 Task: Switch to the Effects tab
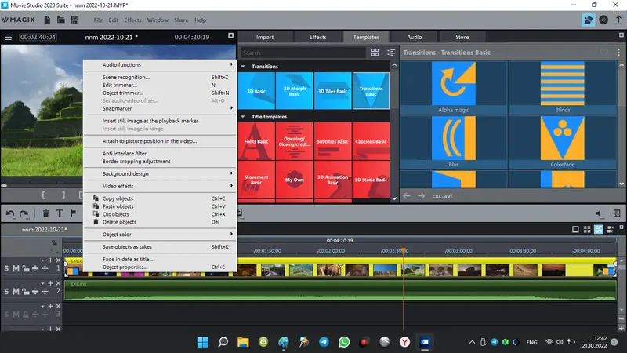tap(317, 37)
